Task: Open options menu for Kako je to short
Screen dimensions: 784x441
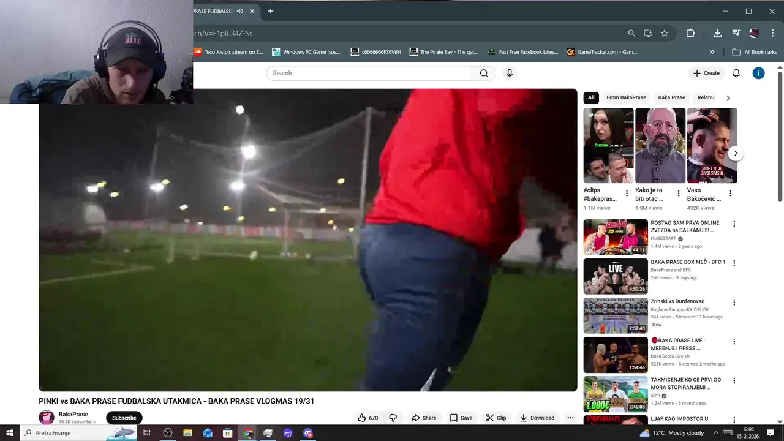Action: pos(678,194)
